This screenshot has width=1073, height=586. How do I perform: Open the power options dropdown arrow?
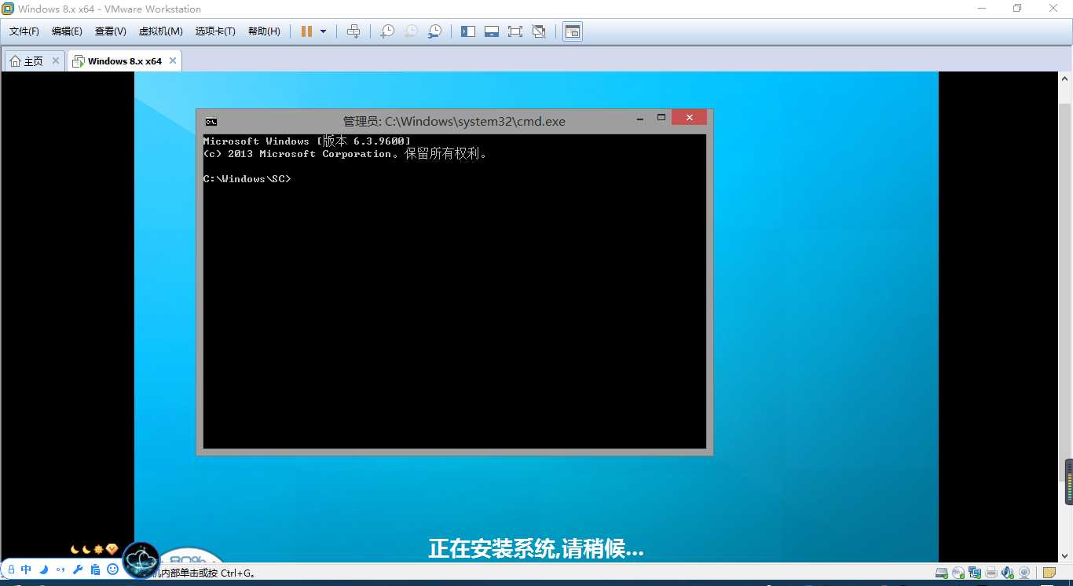pos(323,31)
